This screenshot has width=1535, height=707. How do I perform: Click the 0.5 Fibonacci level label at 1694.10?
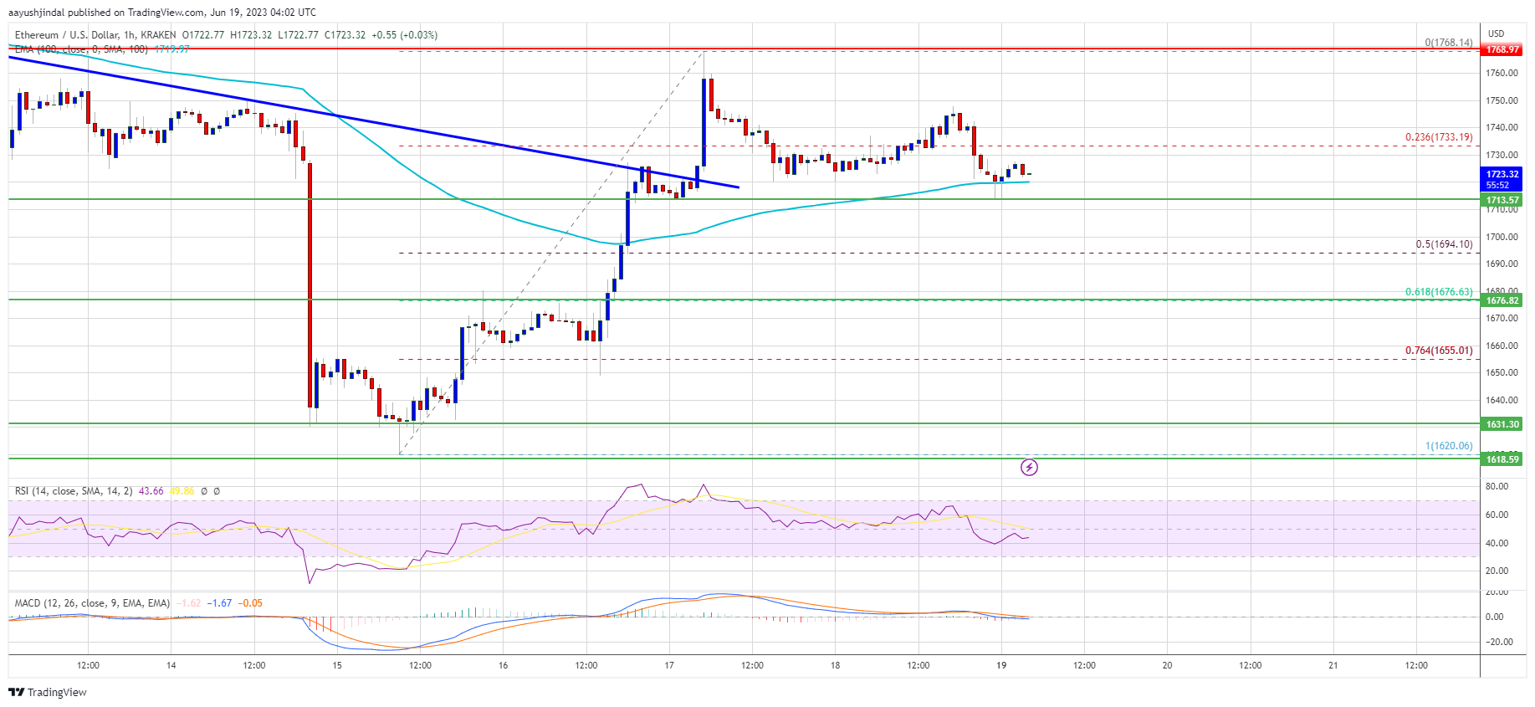1443,244
